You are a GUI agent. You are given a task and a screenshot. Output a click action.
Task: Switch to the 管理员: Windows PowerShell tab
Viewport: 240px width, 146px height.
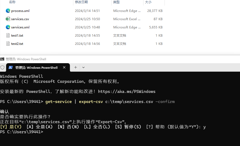(38, 67)
